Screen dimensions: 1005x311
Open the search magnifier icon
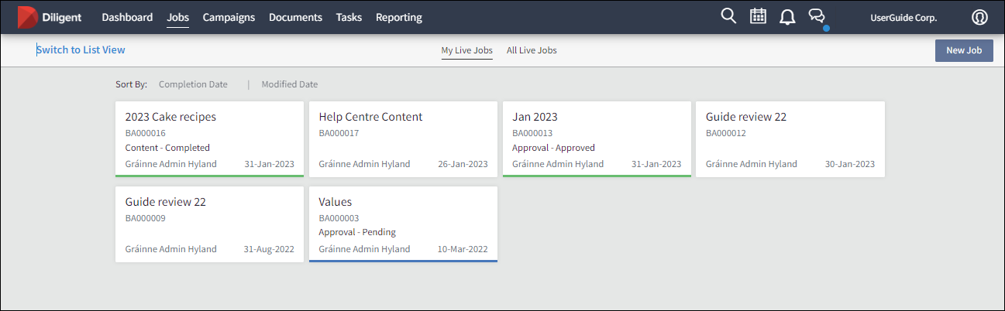[728, 16]
